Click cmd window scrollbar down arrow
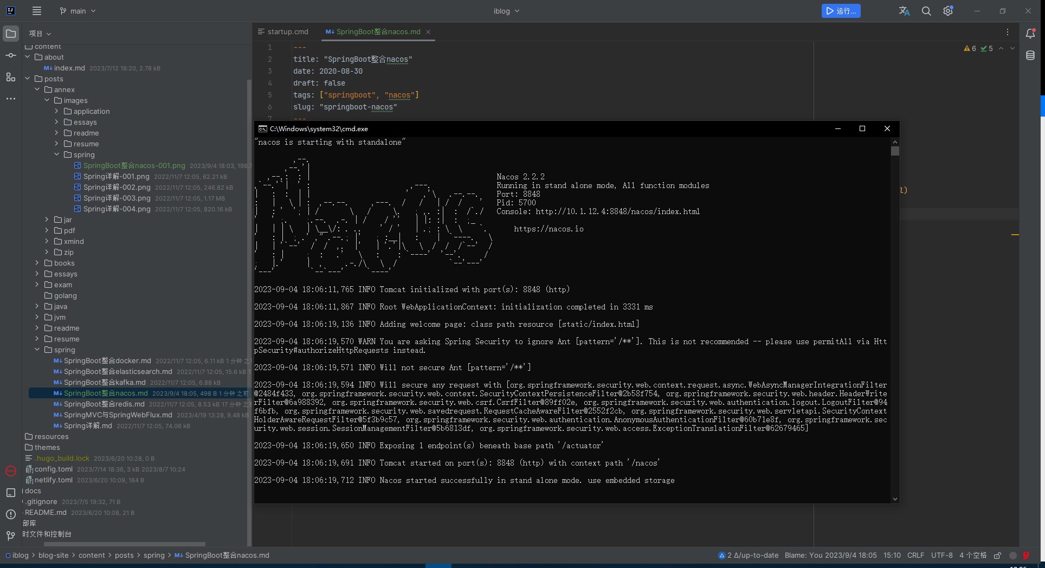Viewport: 1045px width, 568px height. pos(895,499)
